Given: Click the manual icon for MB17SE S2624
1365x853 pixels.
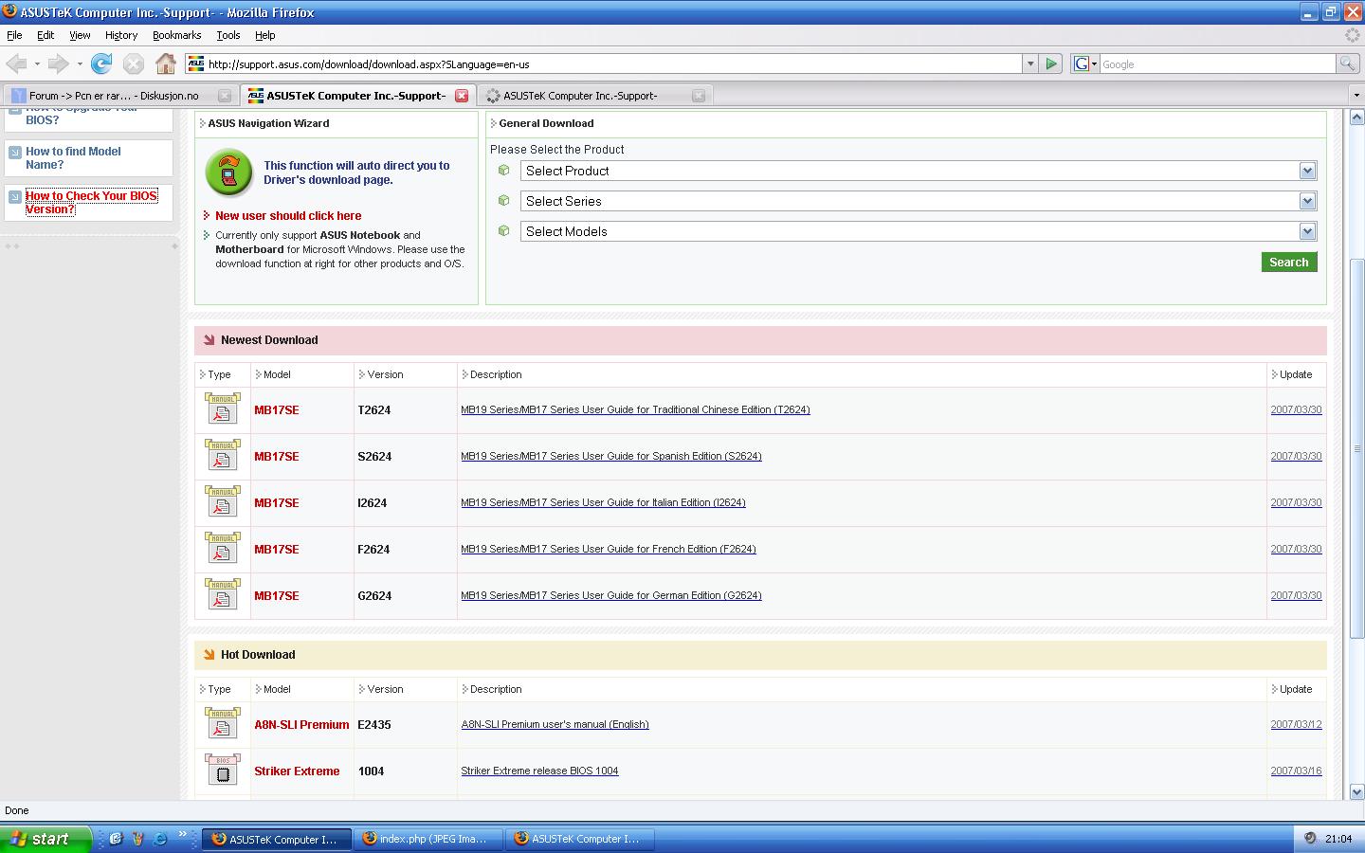Looking at the screenshot, I should click(222, 456).
